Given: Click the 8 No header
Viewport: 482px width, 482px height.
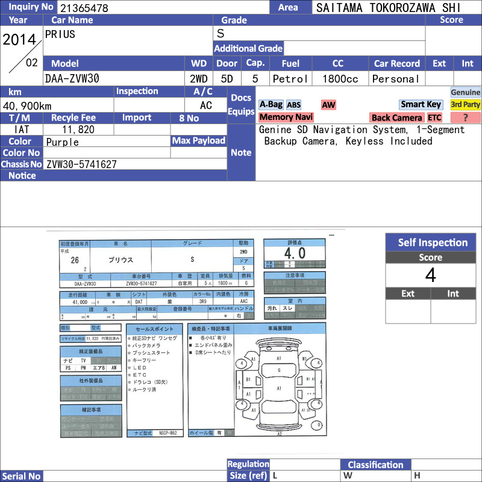Looking at the screenshot, I should click(x=199, y=118).
